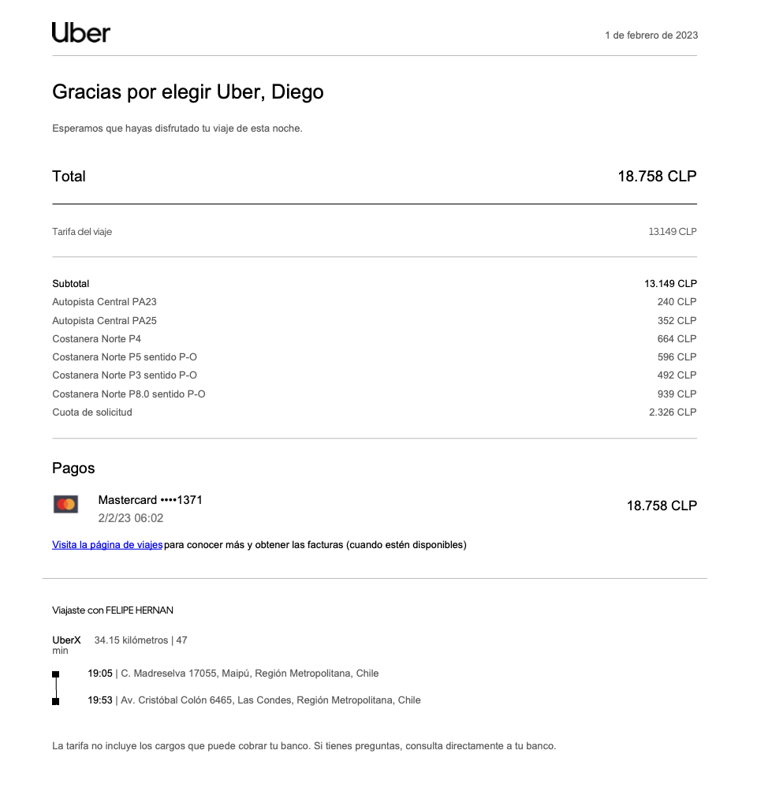
Task: Click the drop-off square marker at 19:53
Action: click(x=55, y=701)
